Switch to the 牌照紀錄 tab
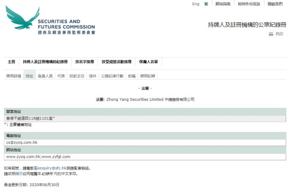 [x=147, y=76]
